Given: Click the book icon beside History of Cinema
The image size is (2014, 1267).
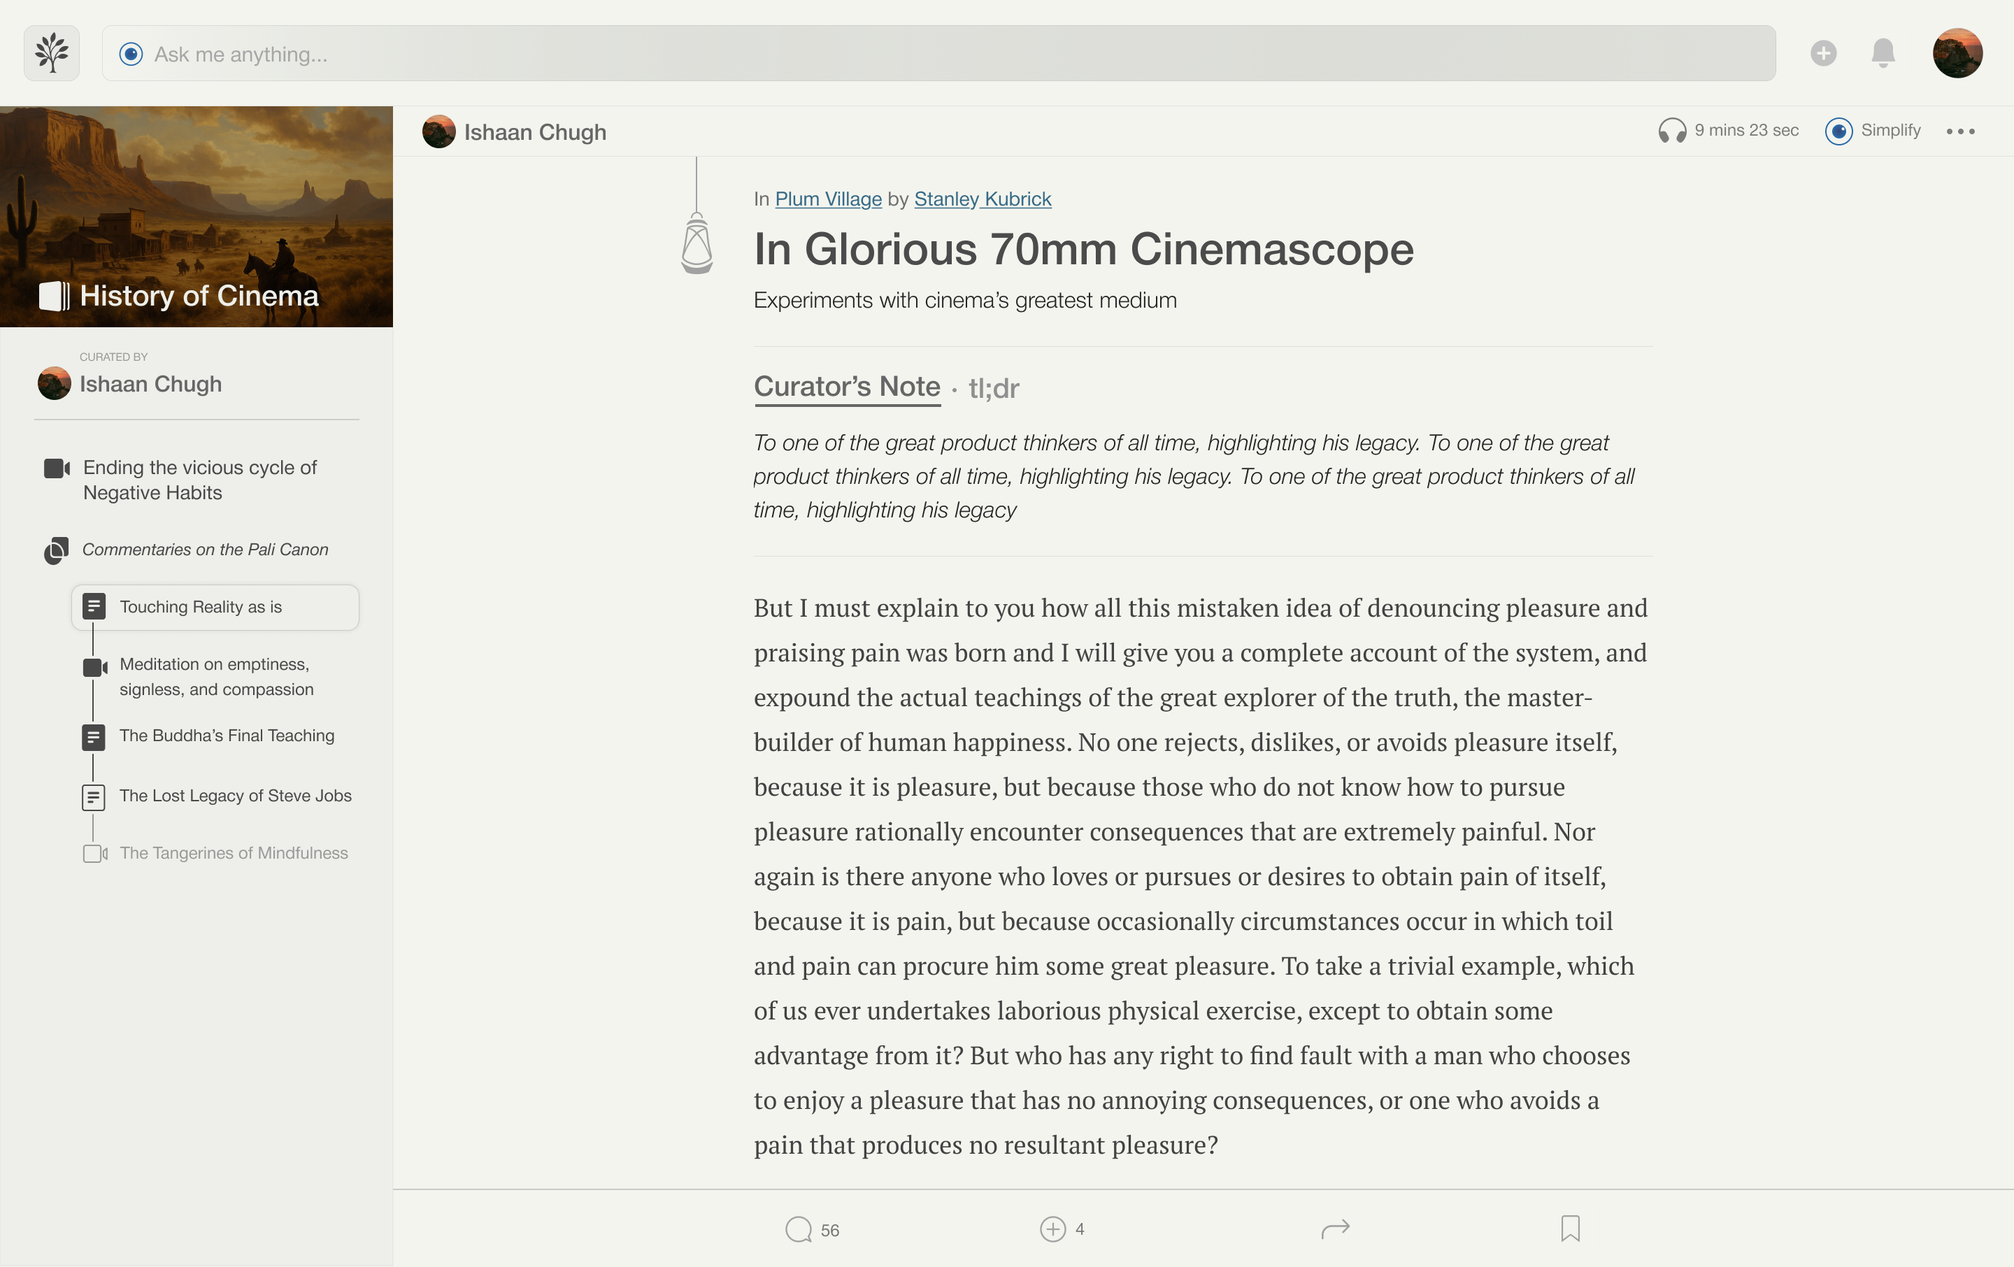Looking at the screenshot, I should coord(55,296).
